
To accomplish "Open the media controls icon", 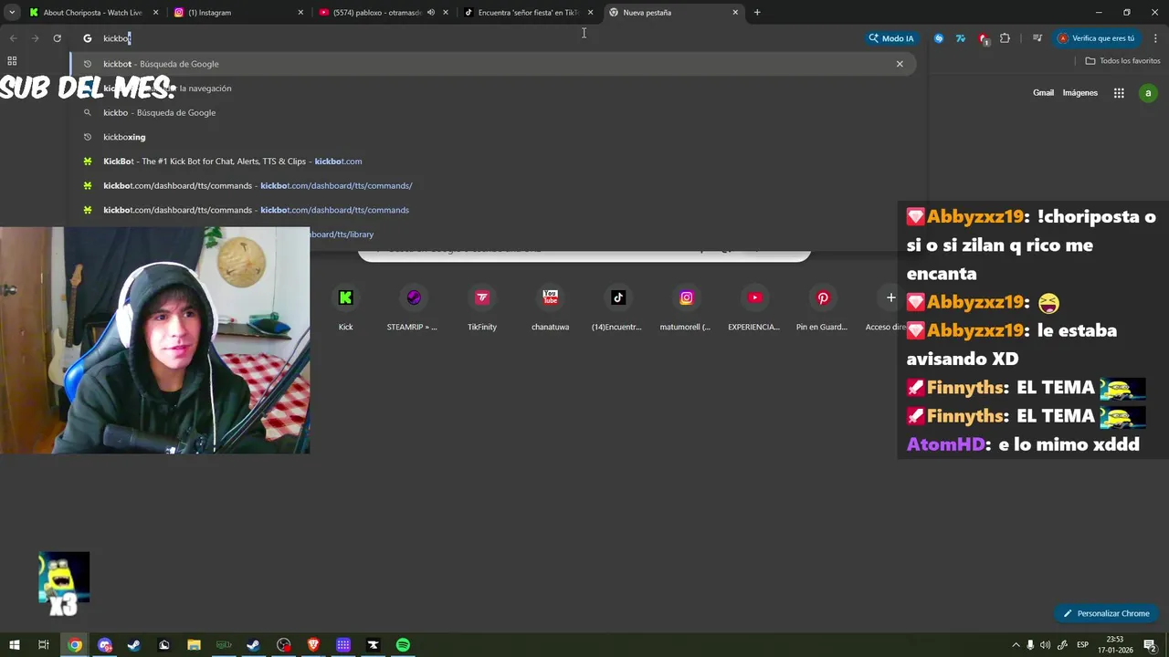I will 1037,38.
